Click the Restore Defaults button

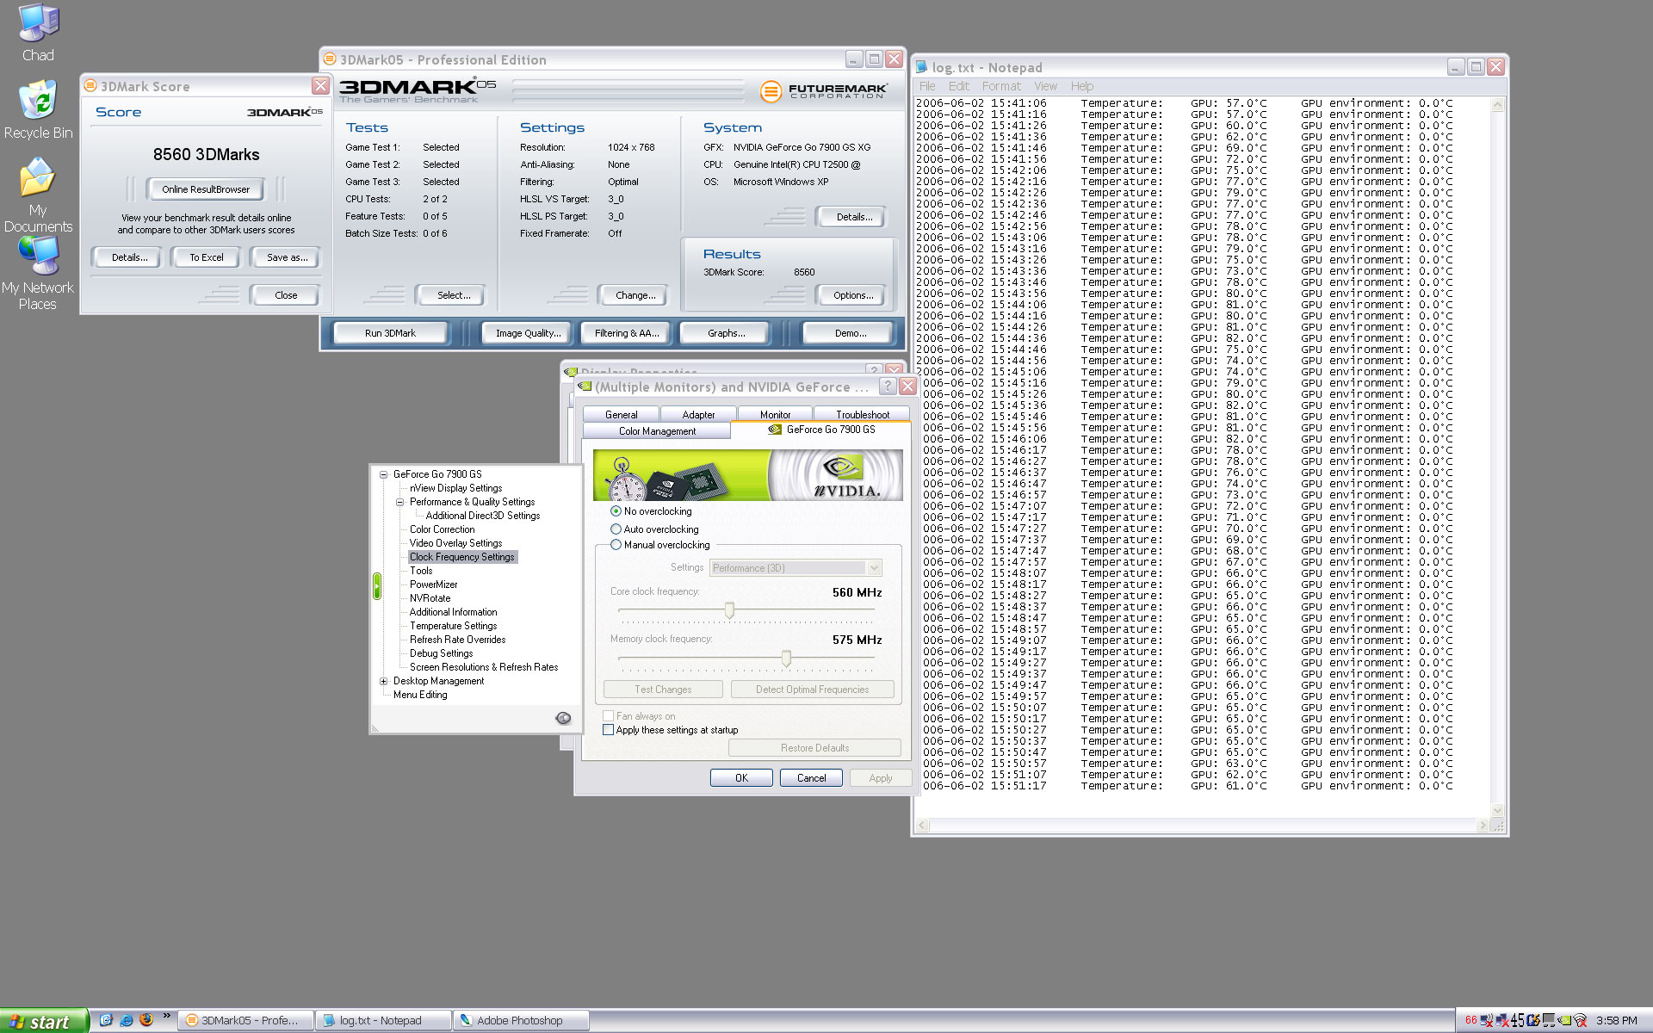click(814, 748)
